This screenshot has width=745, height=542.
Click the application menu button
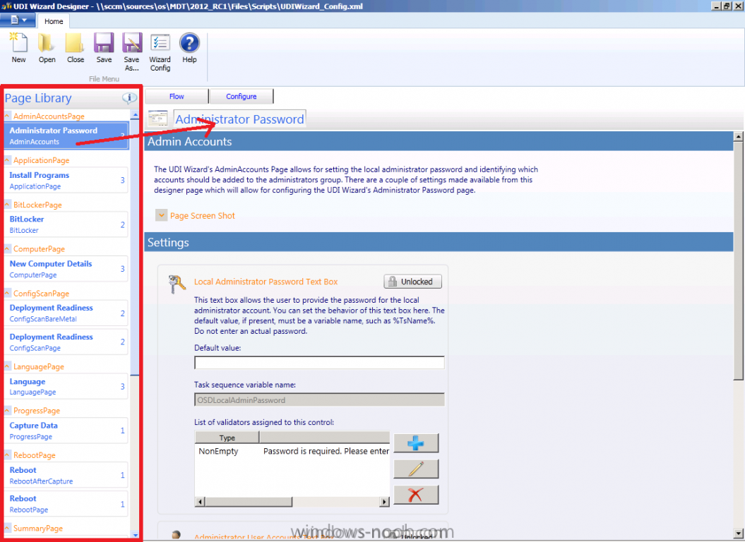[x=18, y=20]
